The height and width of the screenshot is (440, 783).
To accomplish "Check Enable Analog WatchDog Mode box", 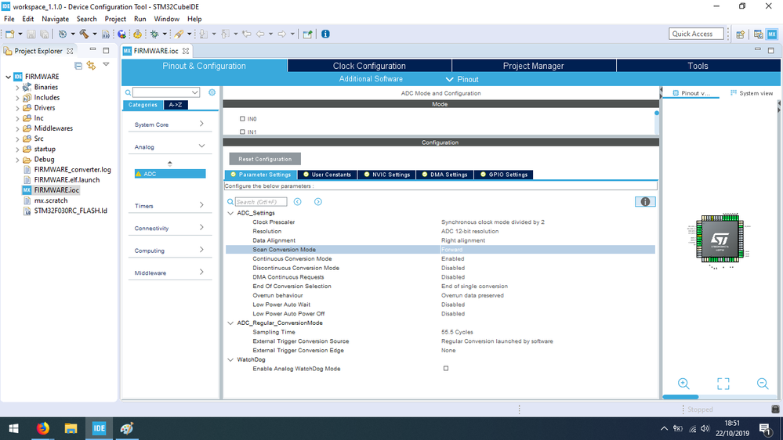I will (x=446, y=368).
